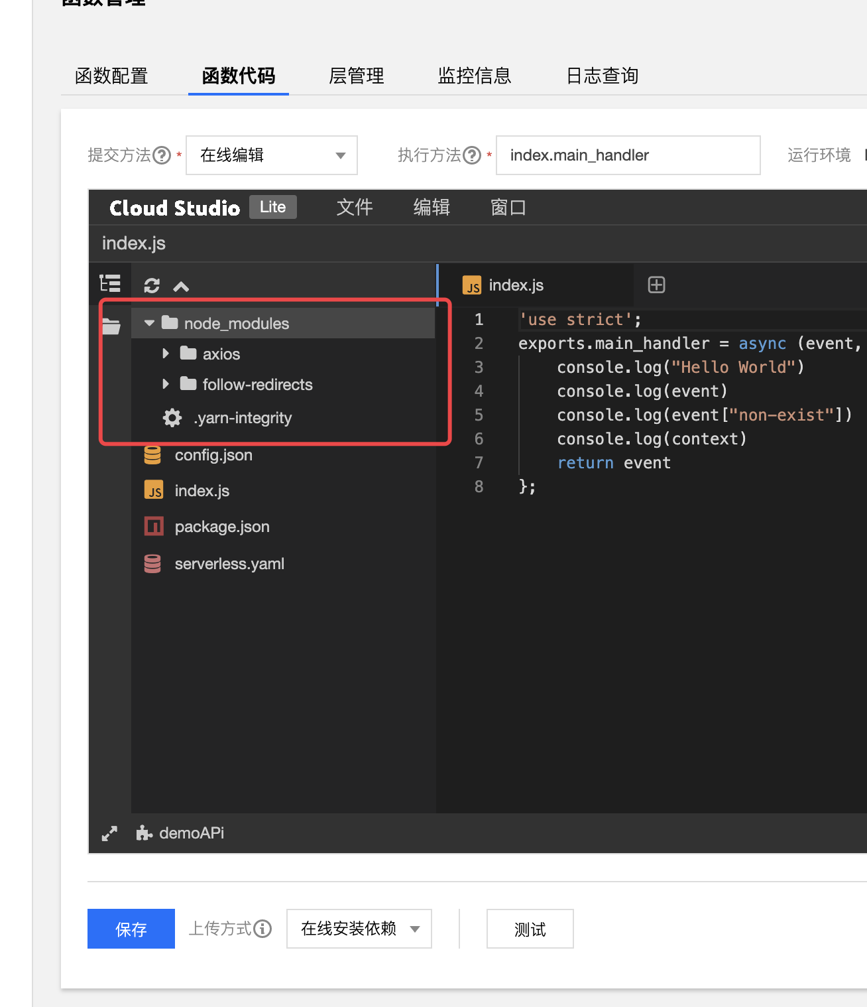The image size is (867, 1007).
Task: Switch to the 函数配置 tab
Action: point(111,76)
